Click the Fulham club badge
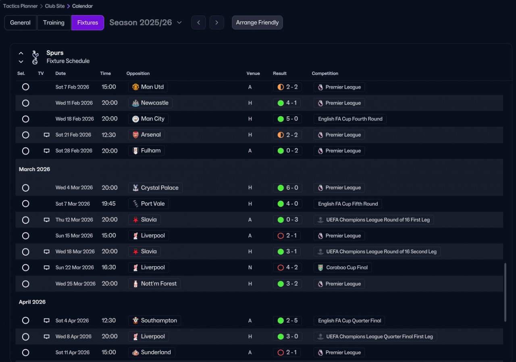516x362 pixels. click(x=135, y=151)
